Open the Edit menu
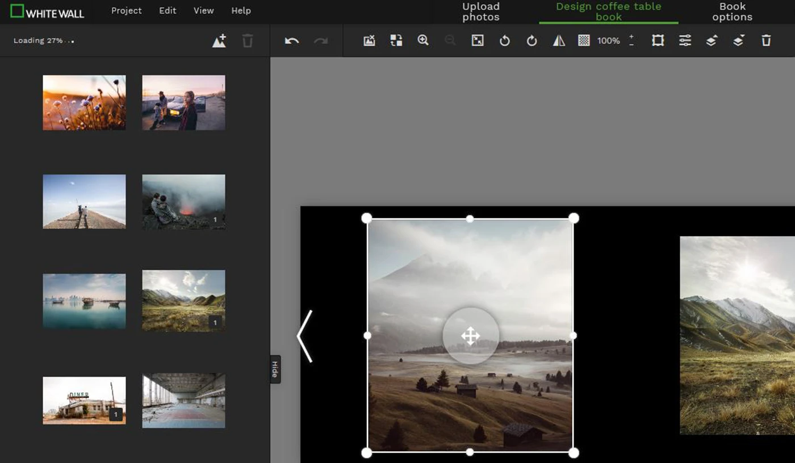The height and width of the screenshot is (463, 795). click(168, 11)
